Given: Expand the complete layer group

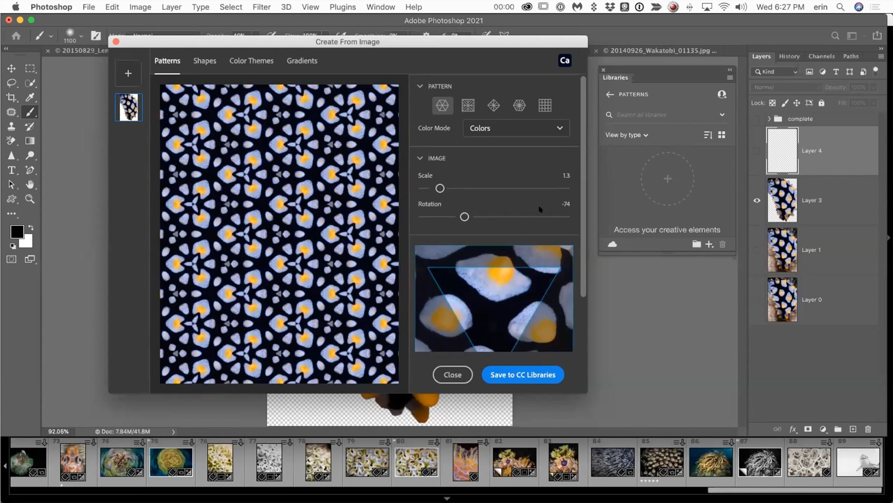Looking at the screenshot, I should [769, 119].
